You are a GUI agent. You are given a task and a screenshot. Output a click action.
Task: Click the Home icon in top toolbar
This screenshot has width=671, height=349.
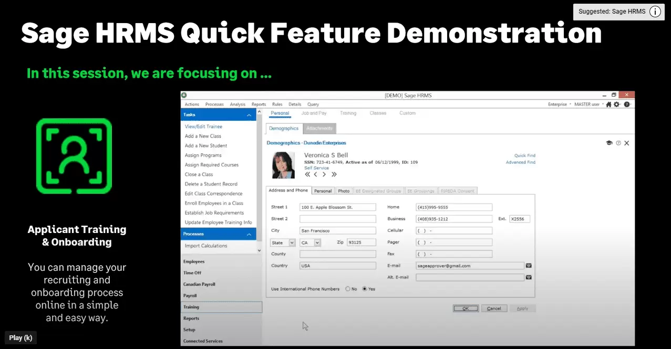(x=608, y=104)
